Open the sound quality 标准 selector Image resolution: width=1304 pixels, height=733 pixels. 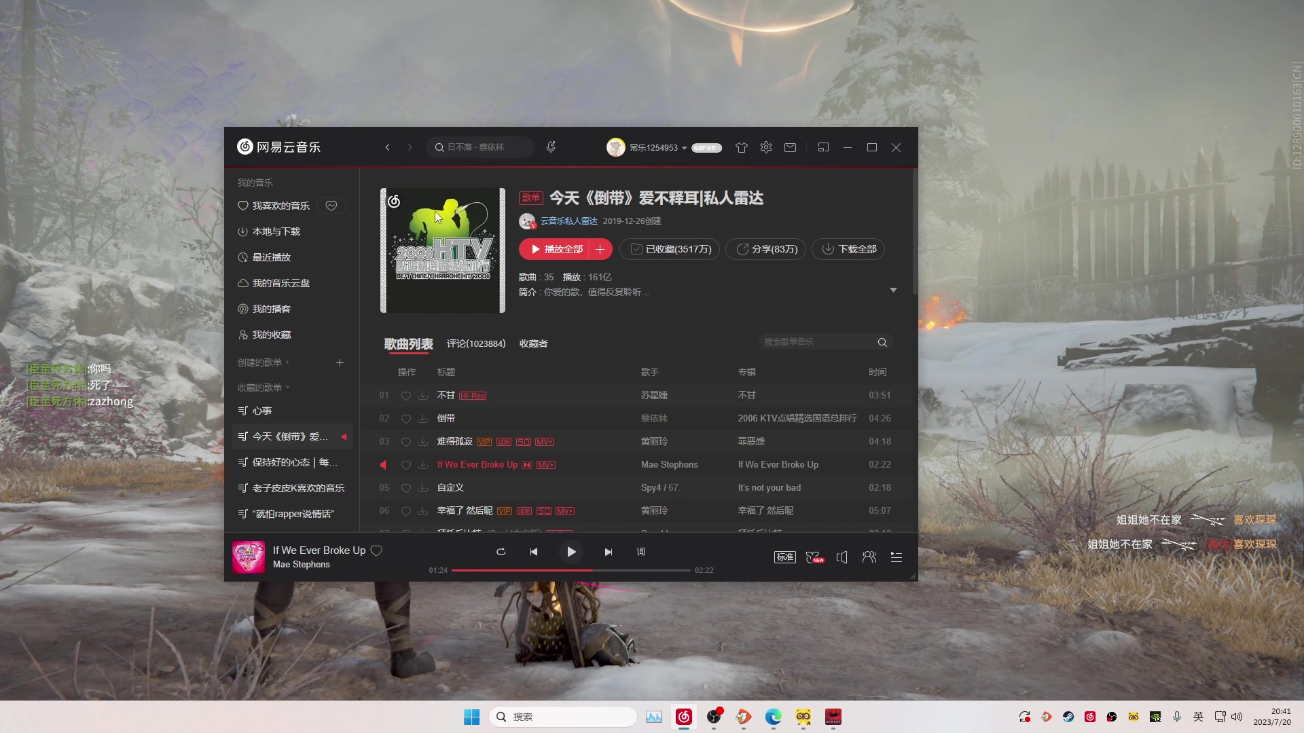pyautogui.click(x=785, y=557)
